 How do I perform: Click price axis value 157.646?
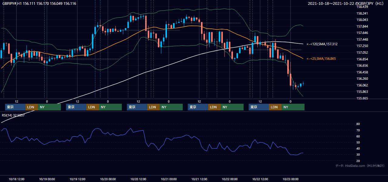[362, 33]
